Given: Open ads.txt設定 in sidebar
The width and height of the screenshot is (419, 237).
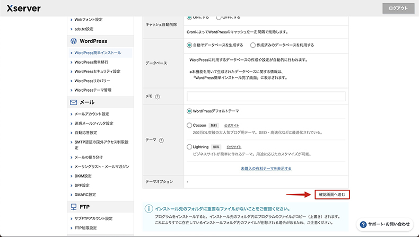Looking at the screenshot, I should [x=84, y=29].
